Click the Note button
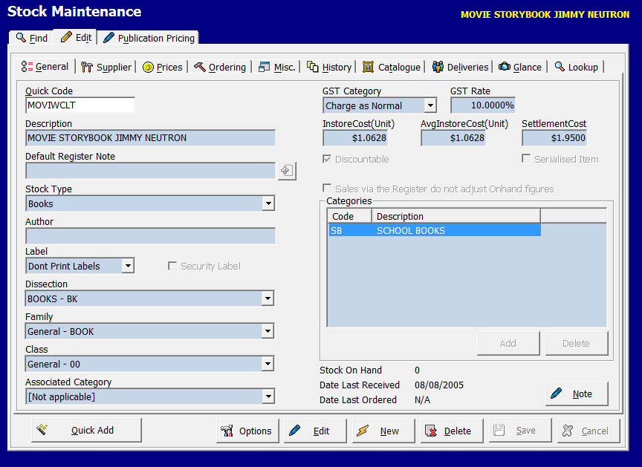Image resolution: width=642 pixels, height=467 pixels. coord(577,393)
